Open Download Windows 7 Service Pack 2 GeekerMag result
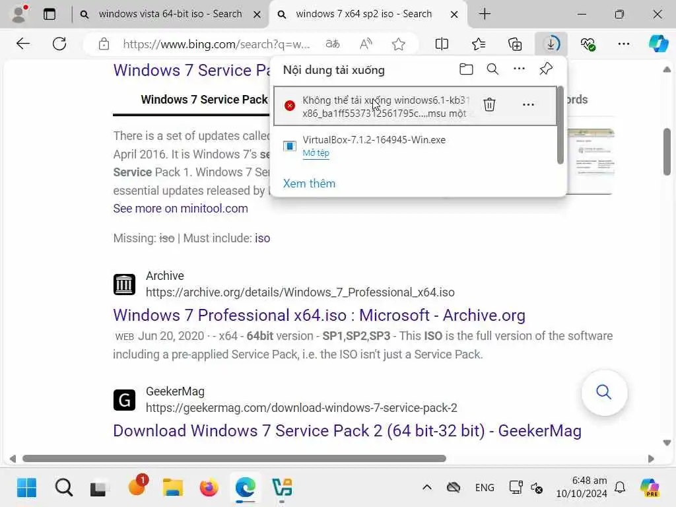This screenshot has height=507, width=676. 347,430
